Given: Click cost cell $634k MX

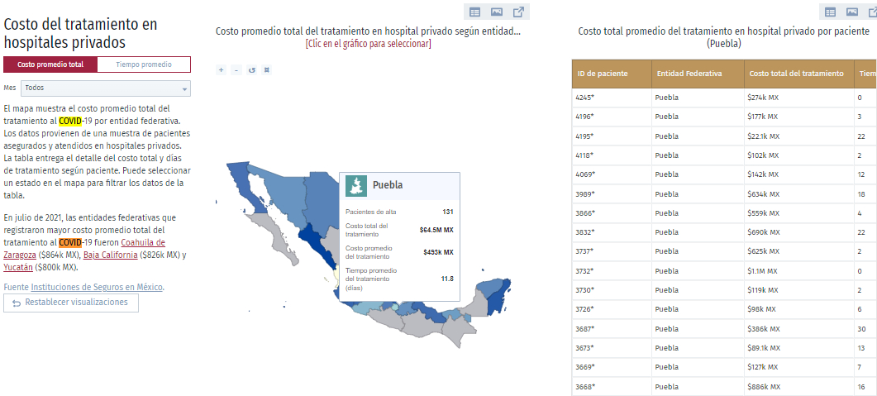Looking at the screenshot, I should (798, 193).
